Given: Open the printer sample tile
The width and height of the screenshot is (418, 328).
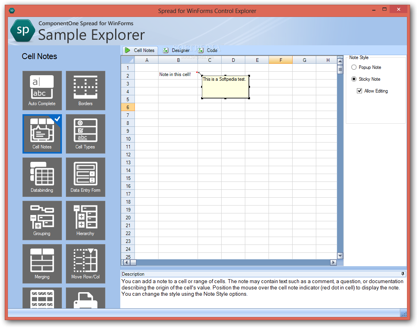Looking at the screenshot, I should pyautogui.click(x=86, y=298).
